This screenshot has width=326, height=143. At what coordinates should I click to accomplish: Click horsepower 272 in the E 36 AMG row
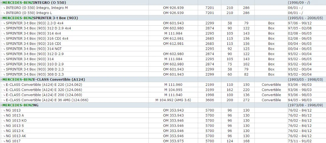(x=246, y=100)
